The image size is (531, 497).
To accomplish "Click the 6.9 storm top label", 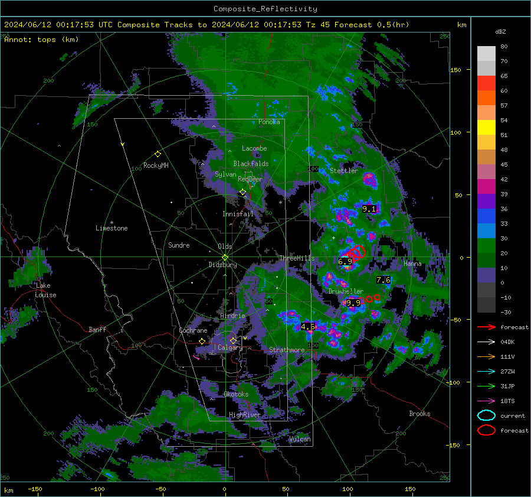I will tap(345, 262).
